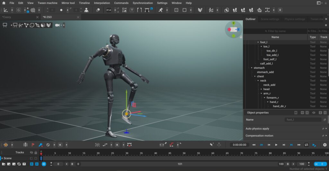
Task: Jump to the previous frame
Action: coord(269,145)
